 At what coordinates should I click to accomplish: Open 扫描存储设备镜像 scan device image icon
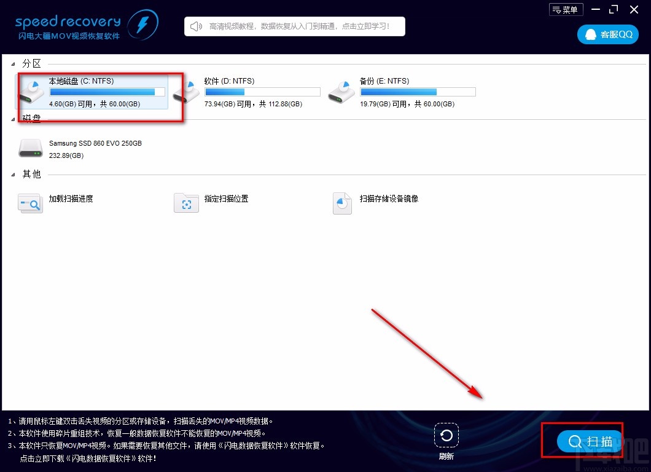pyautogui.click(x=341, y=203)
